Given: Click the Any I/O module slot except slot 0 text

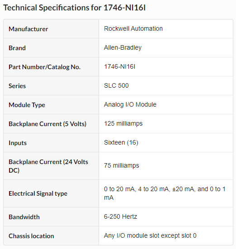Looking at the screenshot, I should pos(150,235).
